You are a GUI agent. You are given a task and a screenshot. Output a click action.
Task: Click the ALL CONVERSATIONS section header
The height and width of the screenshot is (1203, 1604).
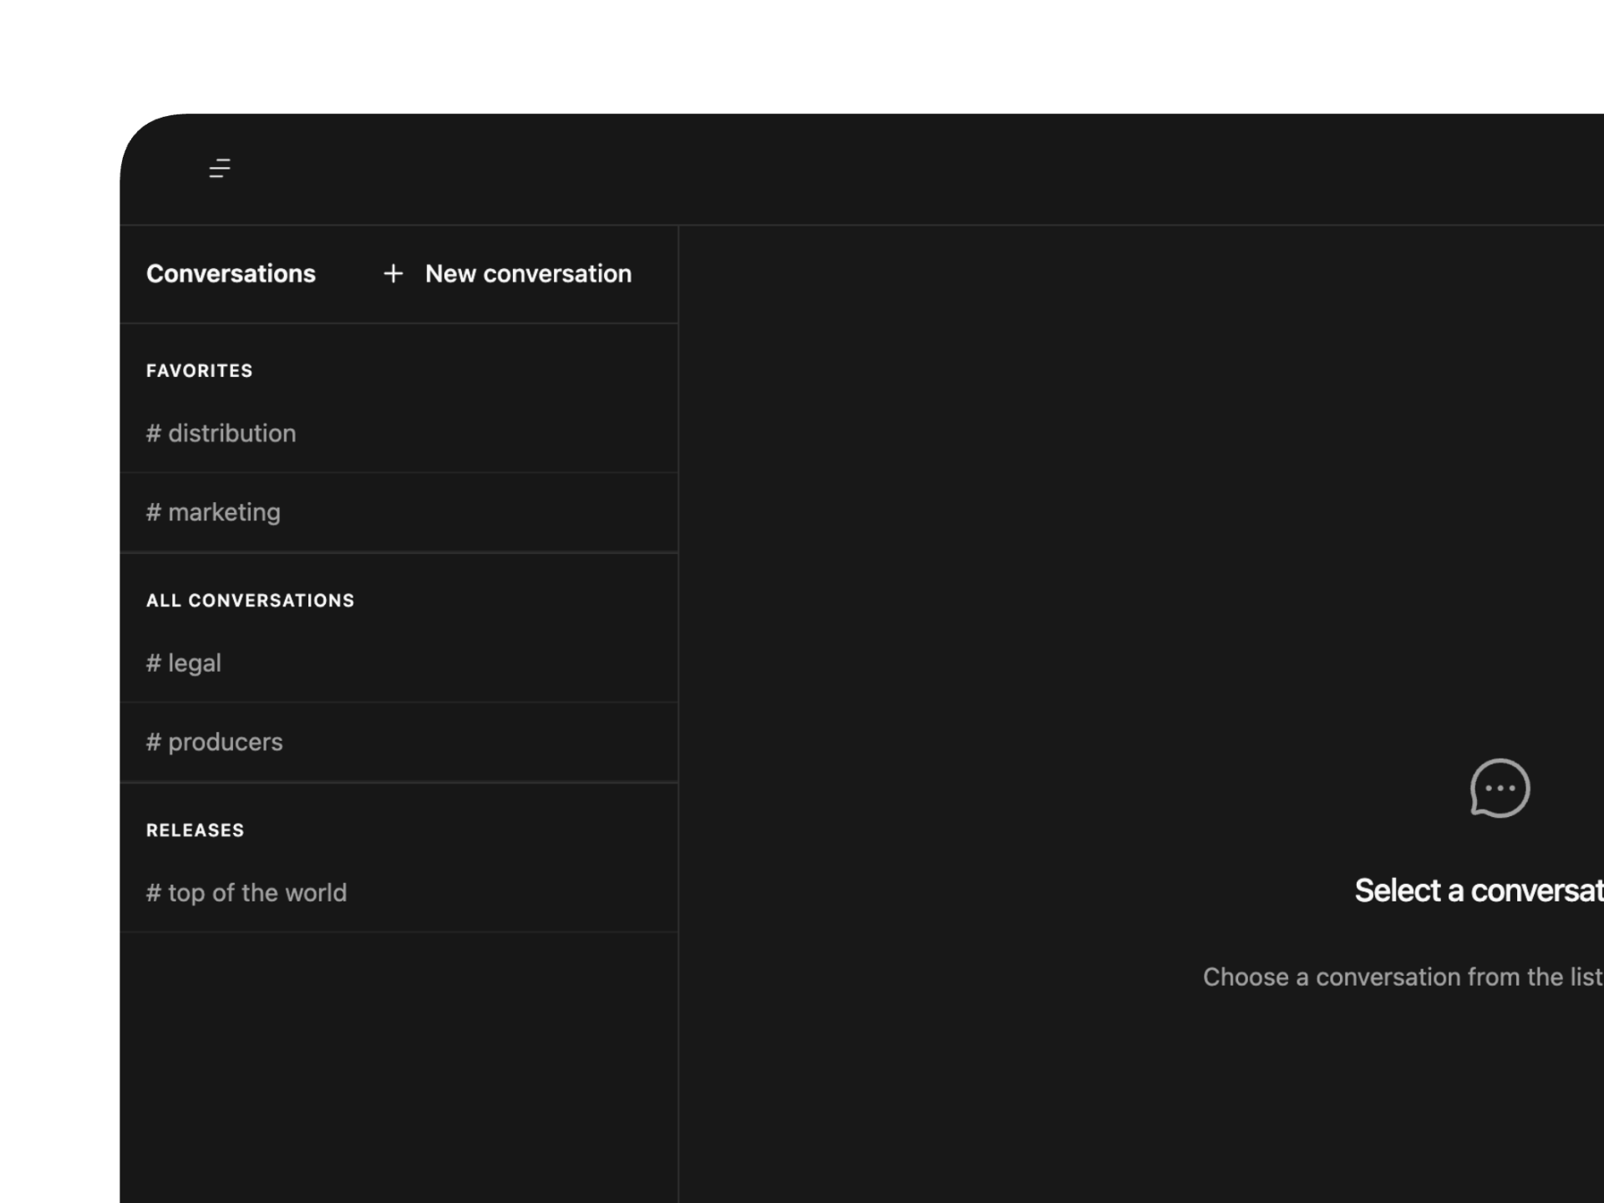250,601
